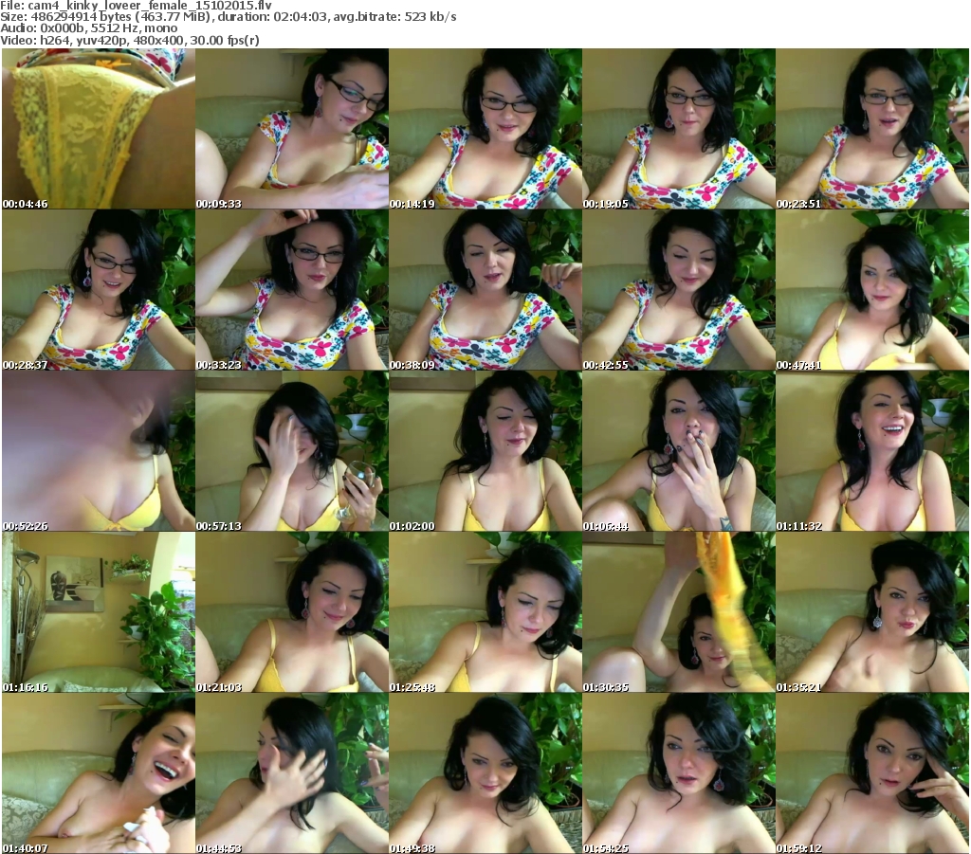The height and width of the screenshot is (854, 971).
Task: Click the thumbnail with time 00:47:41
Action: (x=872, y=290)
